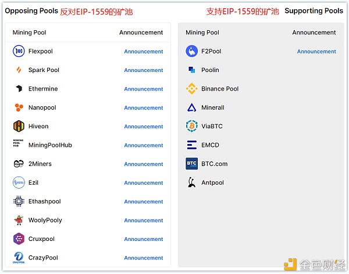This screenshot has width=349, height=274.
Task: Click the Spark Pool flame icon
Action: pos(19,70)
